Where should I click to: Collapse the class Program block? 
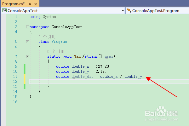tap(27, 42)
